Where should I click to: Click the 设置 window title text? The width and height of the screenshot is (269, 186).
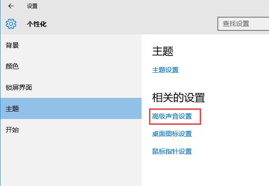pos(32,6)
